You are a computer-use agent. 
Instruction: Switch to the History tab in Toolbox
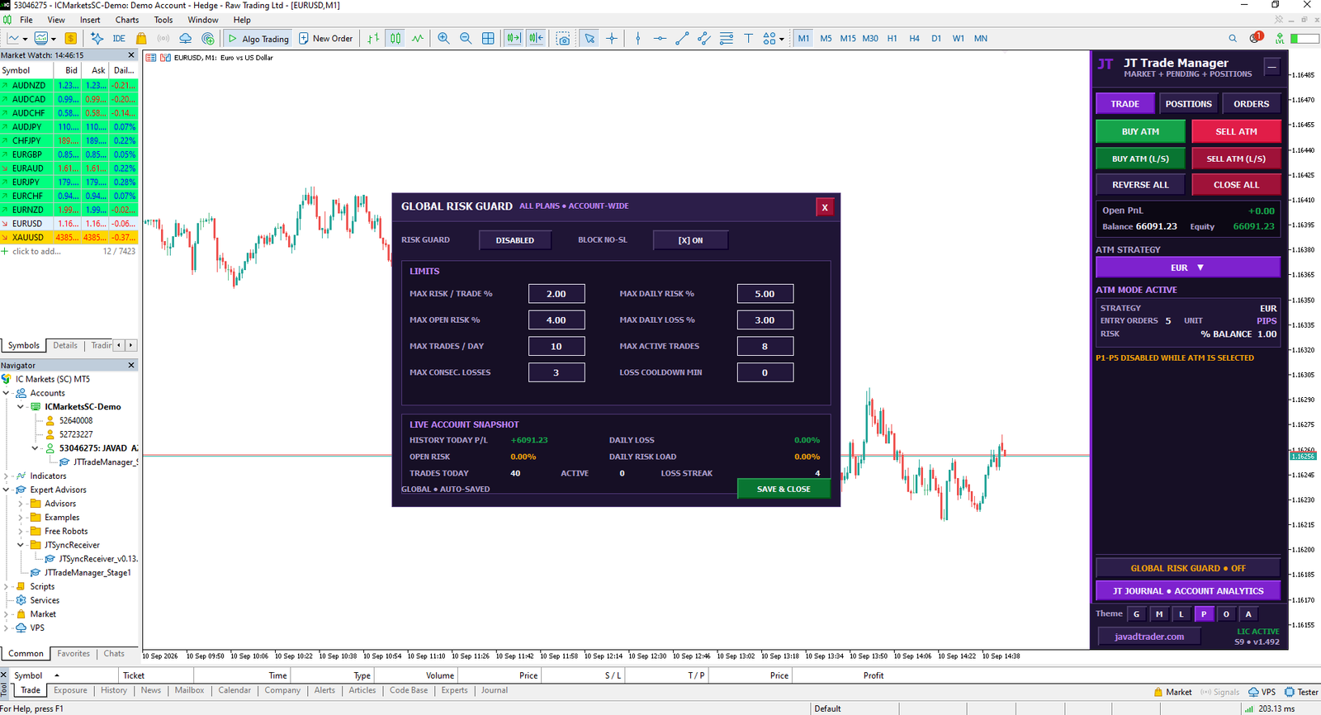click(x=114, y=690)
